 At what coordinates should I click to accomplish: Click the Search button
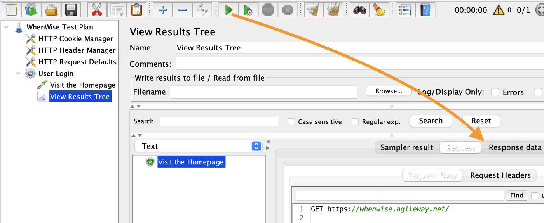point(431,121)
